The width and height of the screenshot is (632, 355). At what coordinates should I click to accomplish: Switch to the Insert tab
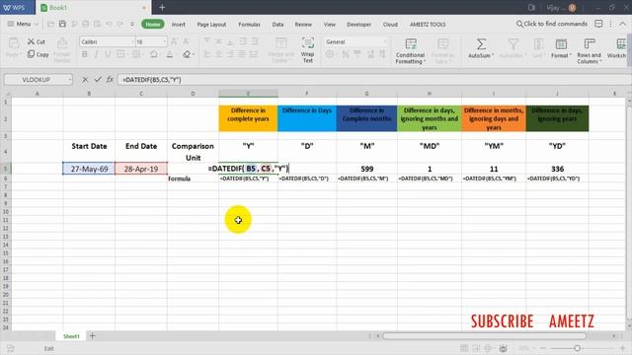click(178, 24)
